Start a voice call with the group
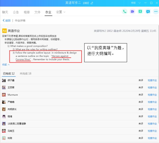This screenshot has width=159, height=143. coord(124,12)
